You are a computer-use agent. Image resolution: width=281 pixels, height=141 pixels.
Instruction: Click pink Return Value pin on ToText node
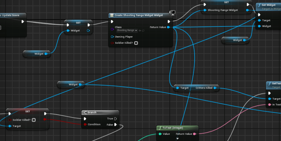pos(194,134)
